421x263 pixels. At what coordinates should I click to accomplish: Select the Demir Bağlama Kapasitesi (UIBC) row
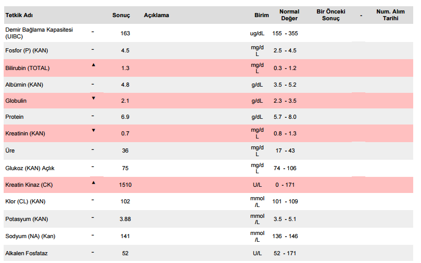coord(208,33)
